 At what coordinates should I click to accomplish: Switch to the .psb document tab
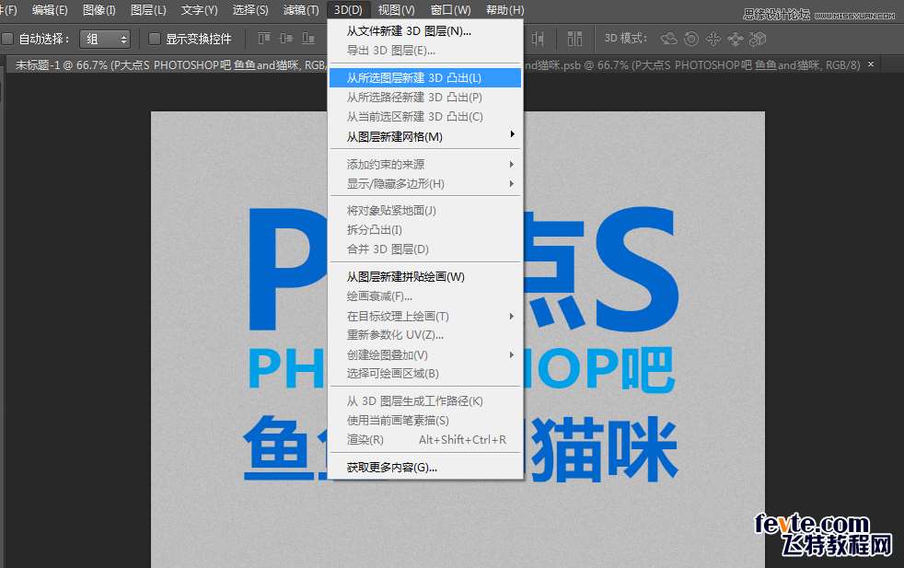tap(692, 65)
